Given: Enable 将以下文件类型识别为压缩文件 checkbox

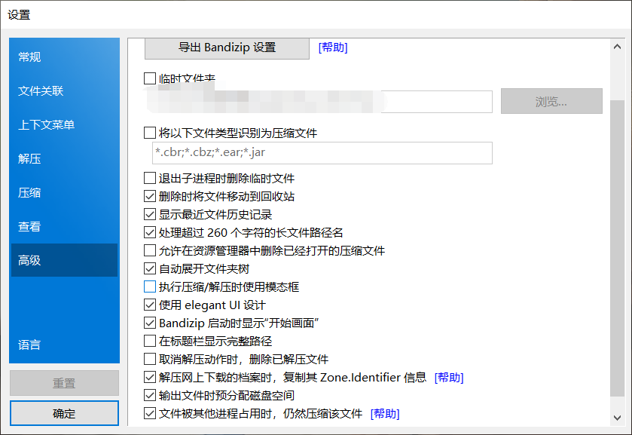Looking at the screenshot, I should pos(150,133).
